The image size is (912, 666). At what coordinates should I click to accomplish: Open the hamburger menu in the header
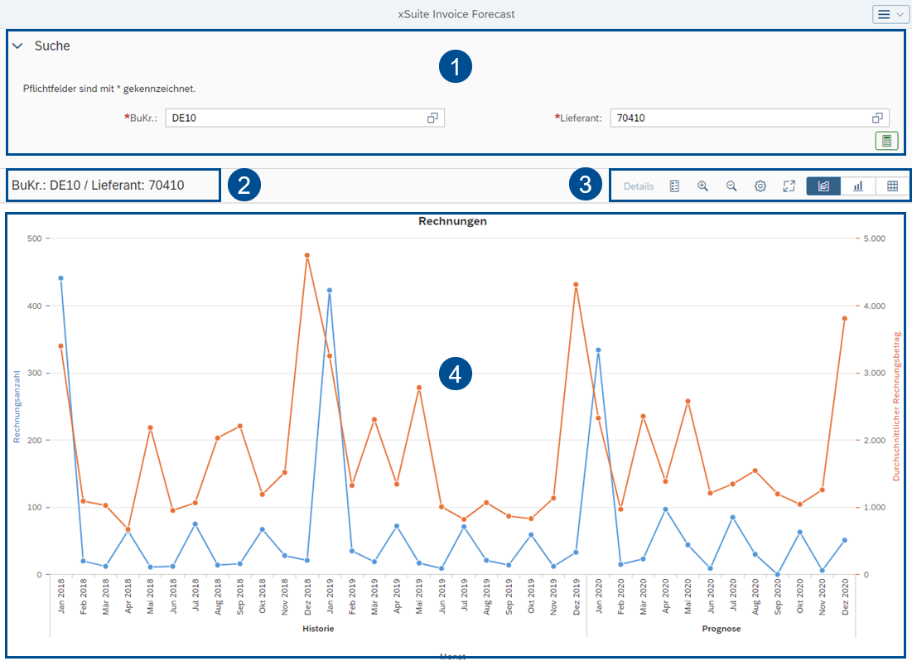tap(884, 14)
